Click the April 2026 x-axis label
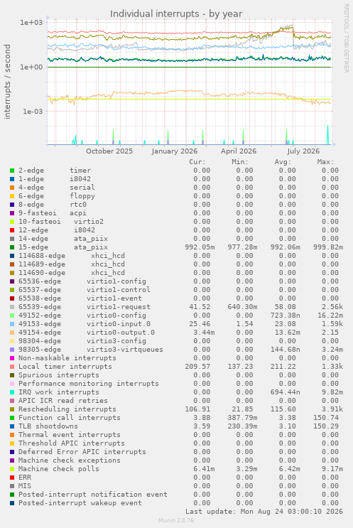 tap(239, 151)
